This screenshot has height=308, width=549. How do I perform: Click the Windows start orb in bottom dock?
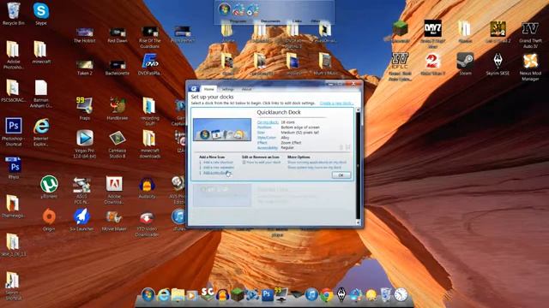(148, 295)
